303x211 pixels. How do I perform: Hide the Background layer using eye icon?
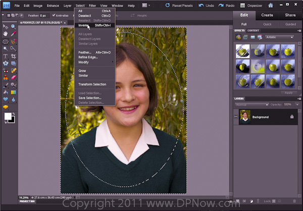pos(236,117)
